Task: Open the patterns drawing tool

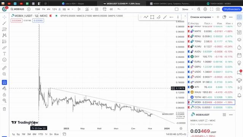Action: coord(4,35)
